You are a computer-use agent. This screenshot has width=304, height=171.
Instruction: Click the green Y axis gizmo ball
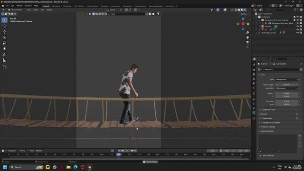248,24
